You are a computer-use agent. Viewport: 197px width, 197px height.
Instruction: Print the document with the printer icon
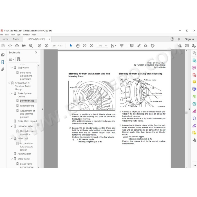coord(24,46)
